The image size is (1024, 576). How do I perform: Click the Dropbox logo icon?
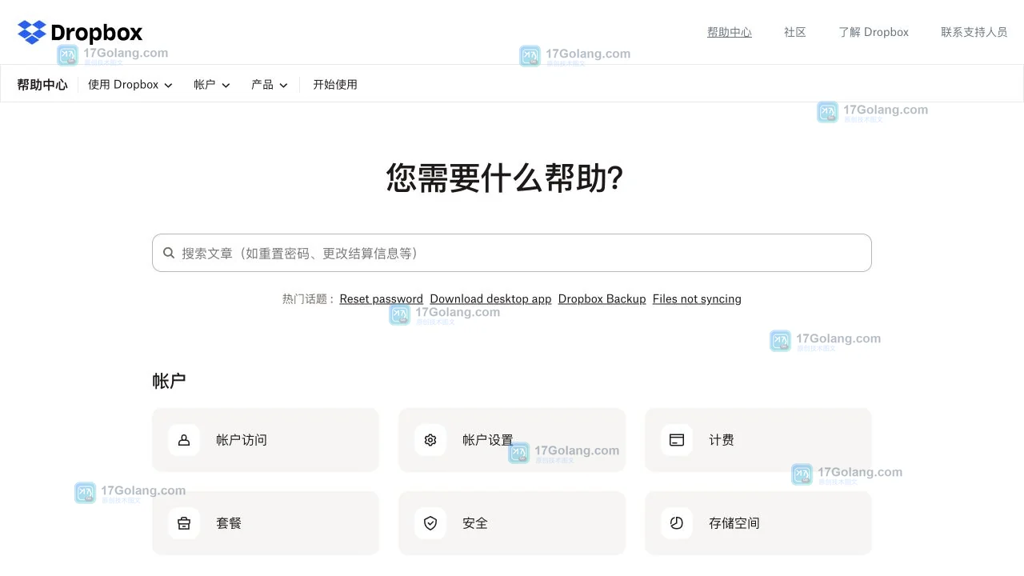(32, 32)
